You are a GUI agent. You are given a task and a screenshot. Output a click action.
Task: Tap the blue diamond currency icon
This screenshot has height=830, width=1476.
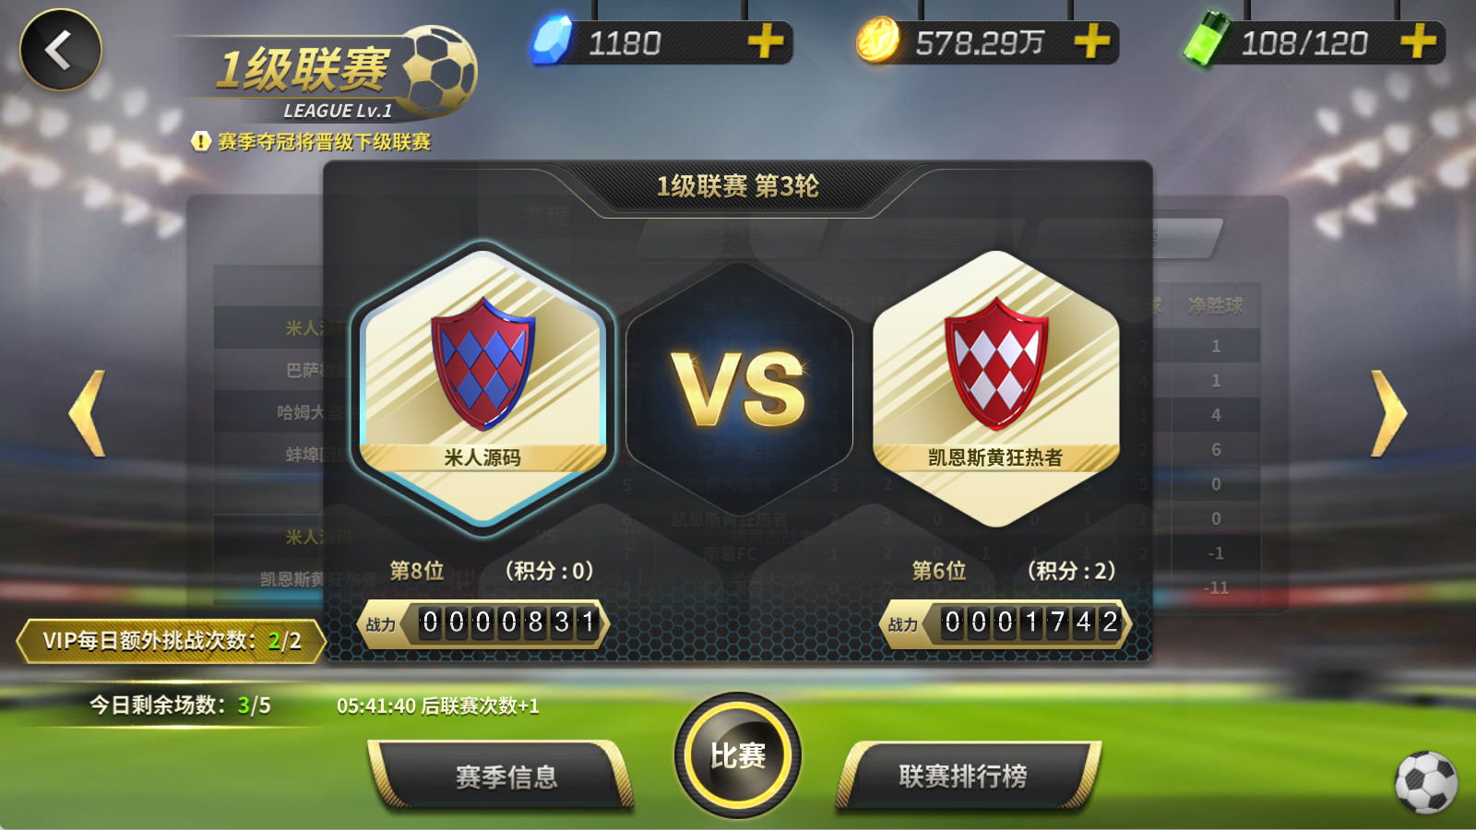click(553, 41)
